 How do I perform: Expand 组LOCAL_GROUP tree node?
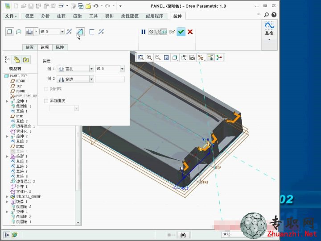[x=7, y=197]
